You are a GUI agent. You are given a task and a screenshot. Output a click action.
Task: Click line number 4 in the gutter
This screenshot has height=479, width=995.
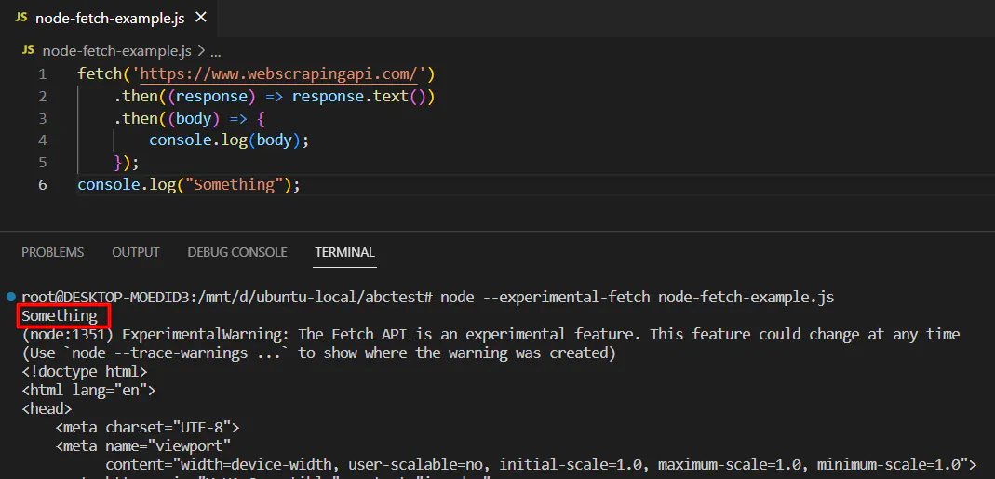coord(42,140)
